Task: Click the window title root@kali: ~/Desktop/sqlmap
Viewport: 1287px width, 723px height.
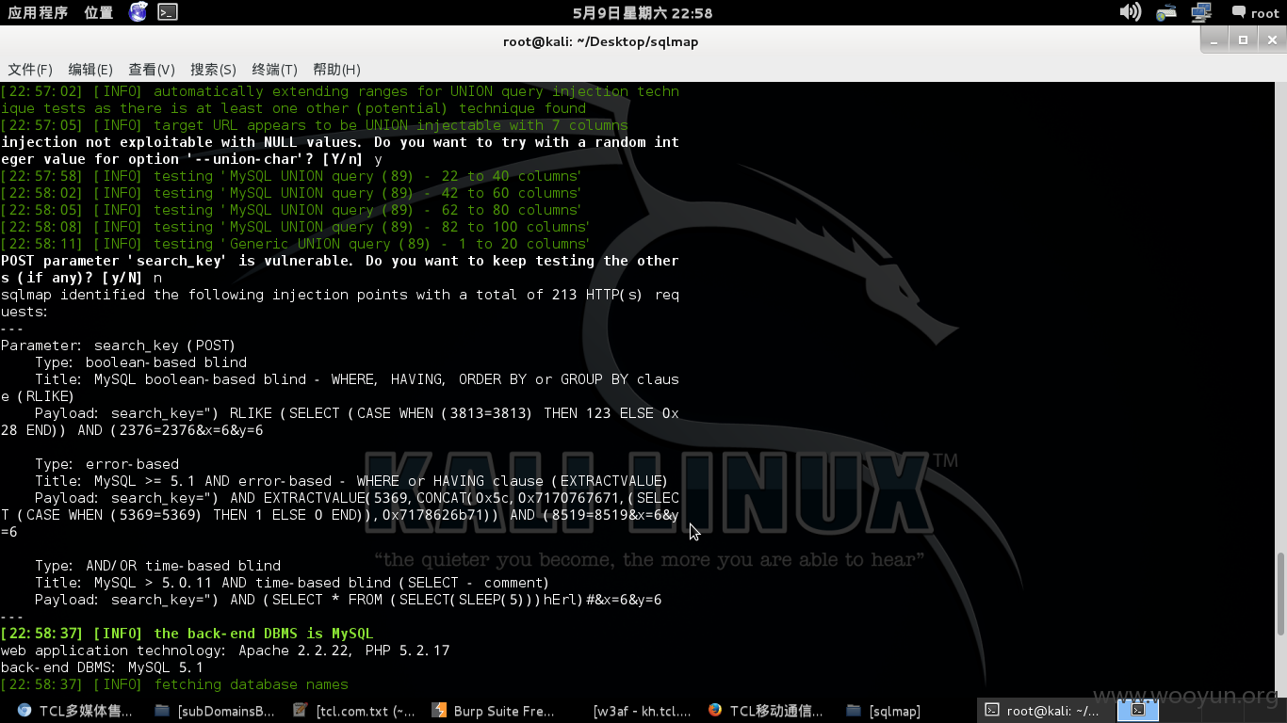Action: 601,41
